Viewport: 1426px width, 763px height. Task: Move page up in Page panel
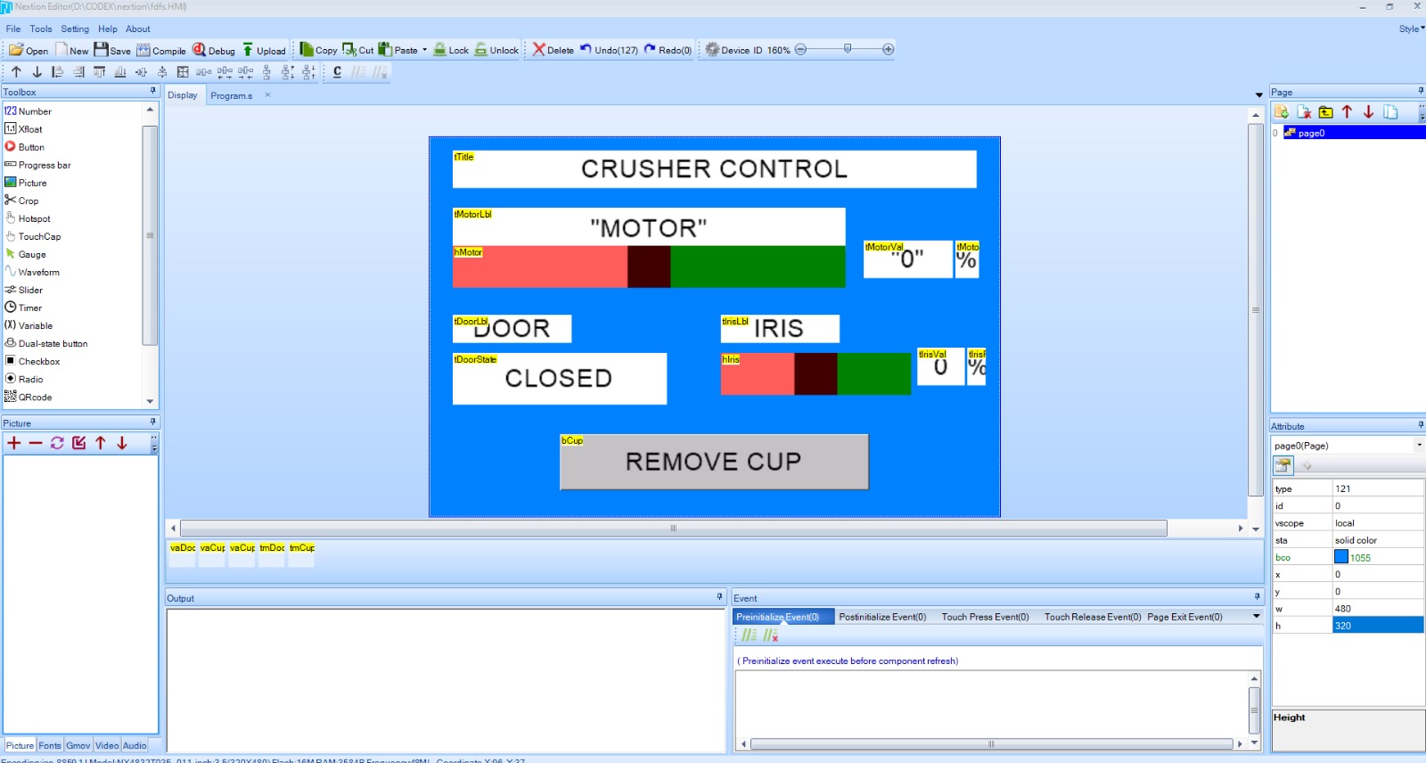pos(1348,112)
